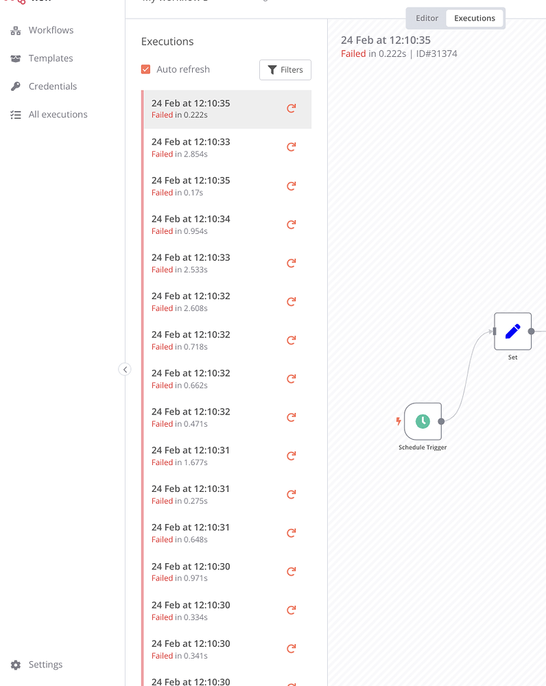Click the Schedule Trigger output connector dot
The image size is (546, 686).
click(x=442, y=422)
